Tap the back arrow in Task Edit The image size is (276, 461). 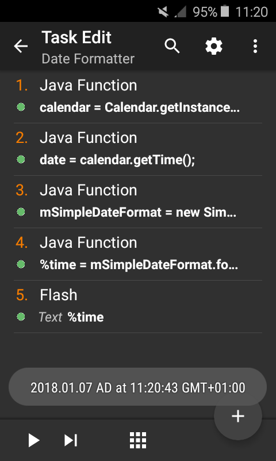tap(21, 47)
